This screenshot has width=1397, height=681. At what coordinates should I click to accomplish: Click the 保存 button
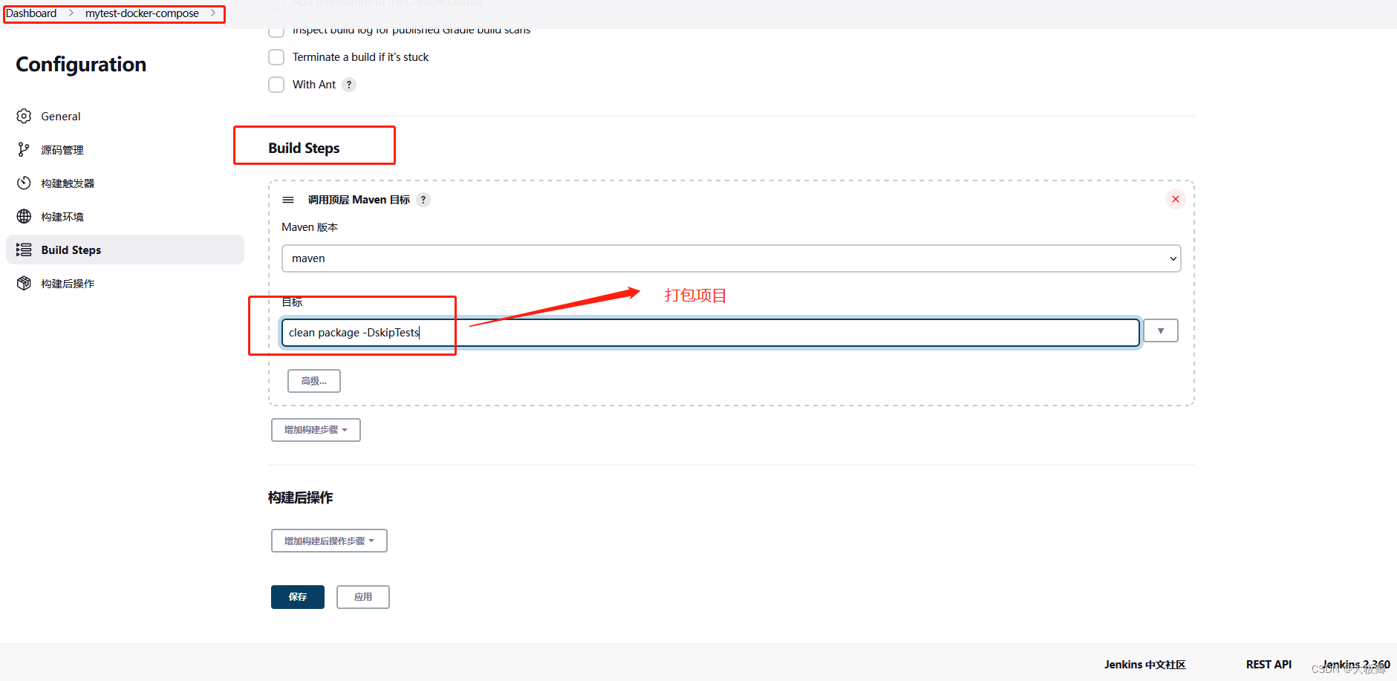(297, 596)
